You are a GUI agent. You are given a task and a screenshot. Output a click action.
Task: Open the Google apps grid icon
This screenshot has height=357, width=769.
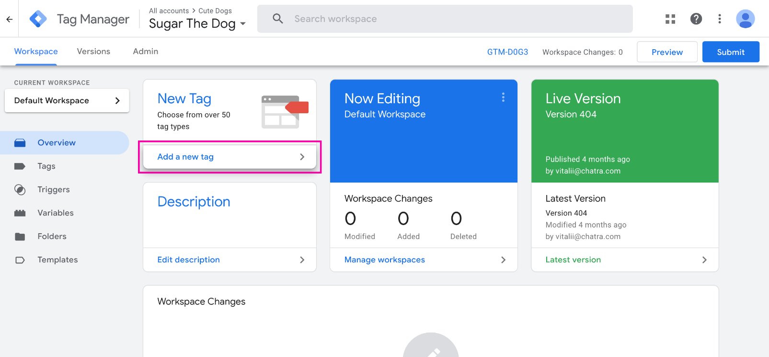click(670, 19)
